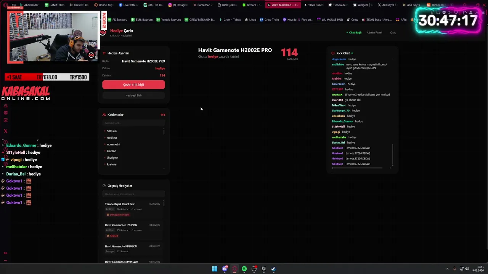Click the participants list scrollbar
488x274 pixels.
(x=164, y=131)
